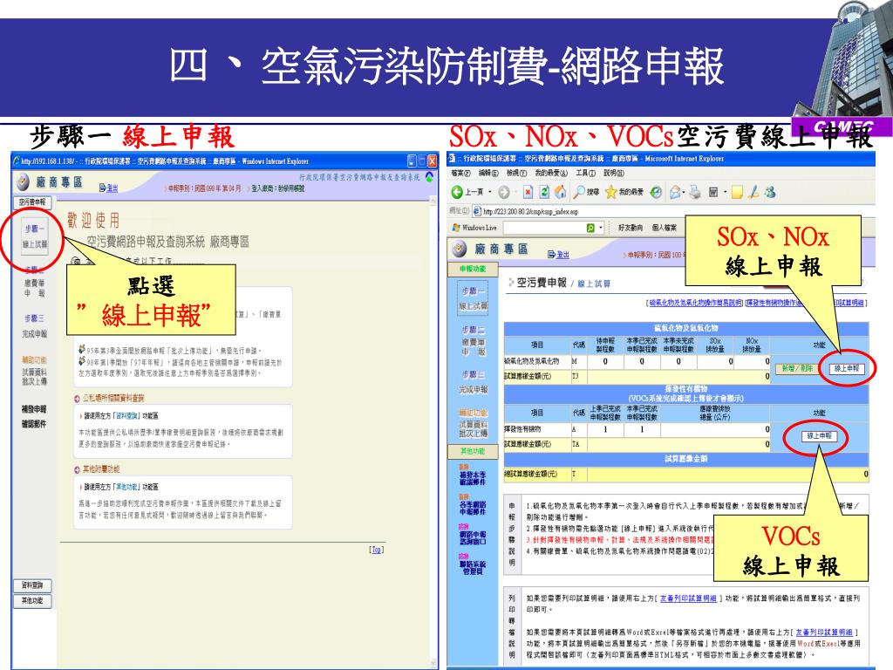Viewport: 893px width, 670px height.
Task: Select 步驟三 完成申報 in right window sidebar
Action: pyautogui.click(x=474, y=382)
